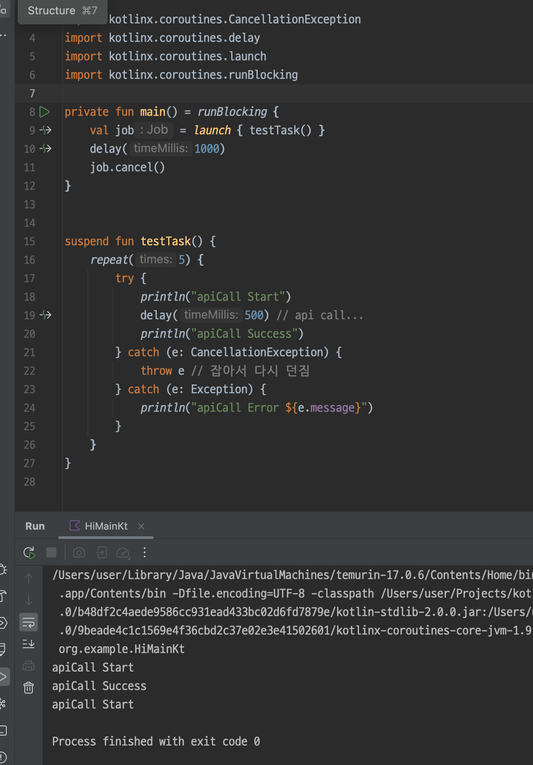This screenshot has width=533, height=765.
Task: Click the 'times:' hint in repeat
Action: point(156,259)
